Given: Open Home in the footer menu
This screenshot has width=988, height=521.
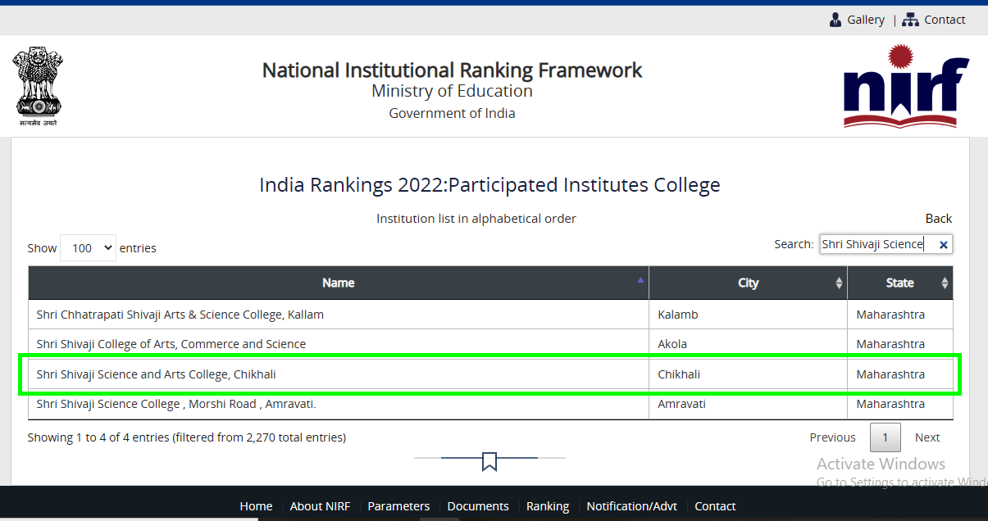Looking at the screenshot, I should pyautogui.click(x=256, y=506).
